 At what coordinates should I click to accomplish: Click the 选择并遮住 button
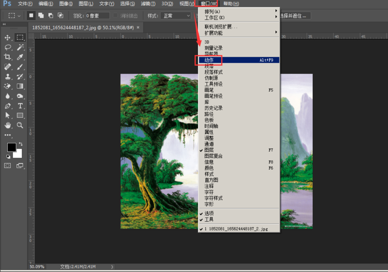click(292, 16)
